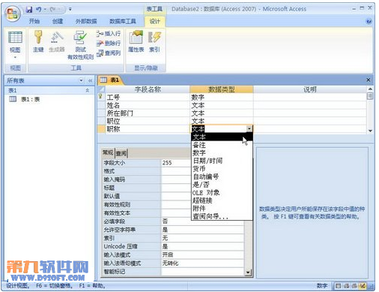Toggle the 职称 data type dropdown arrow
This screenshot has height=292, width=379.
pyautogui.click(x=249, y=129)
